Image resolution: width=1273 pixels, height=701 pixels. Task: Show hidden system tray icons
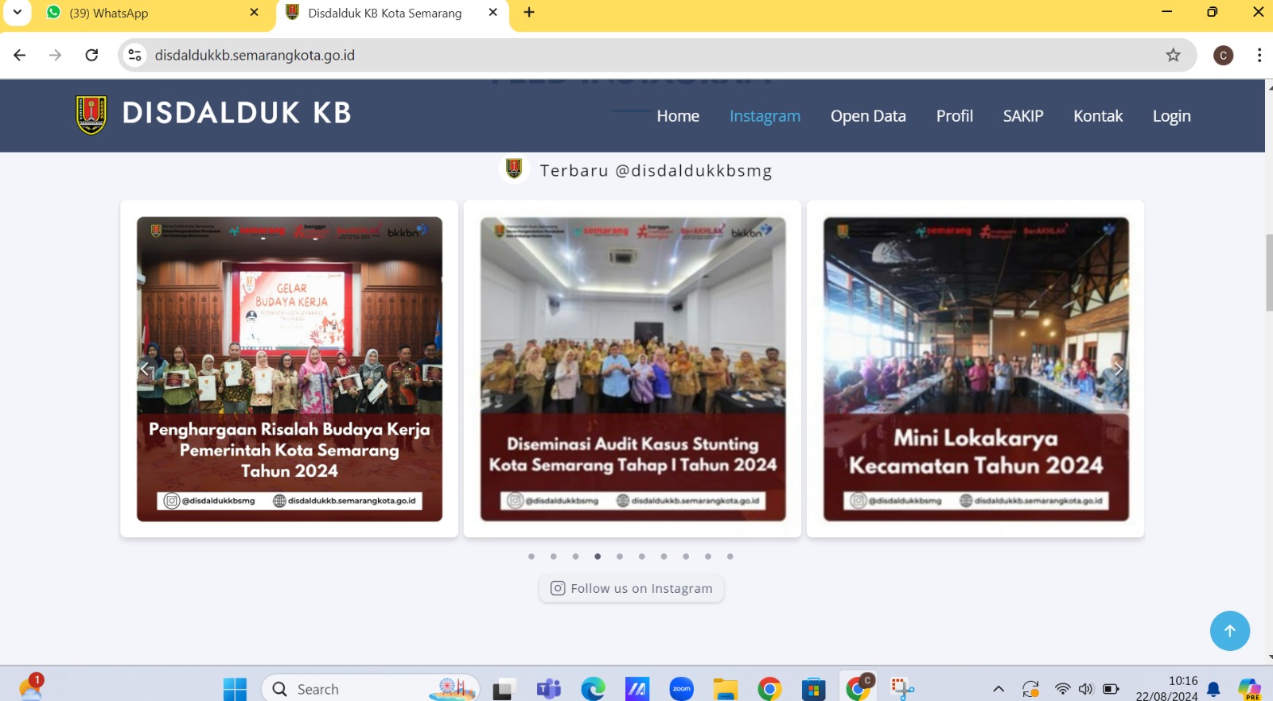coord(999,688)
